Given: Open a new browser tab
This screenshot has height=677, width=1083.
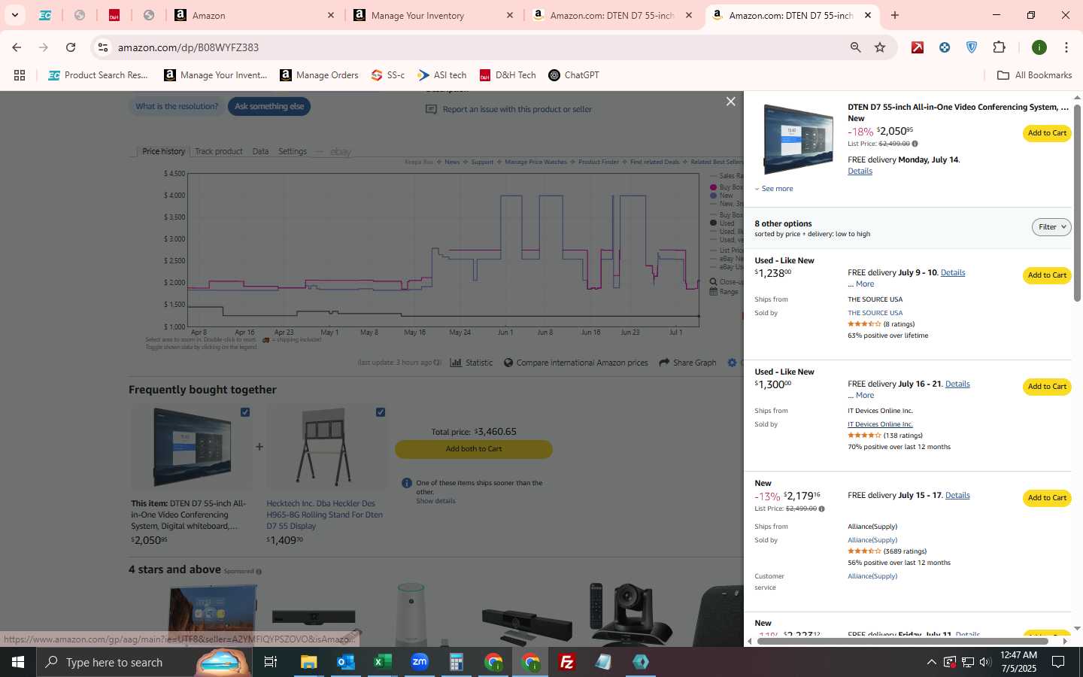Looking at the screenshot, I should [895, 15].
